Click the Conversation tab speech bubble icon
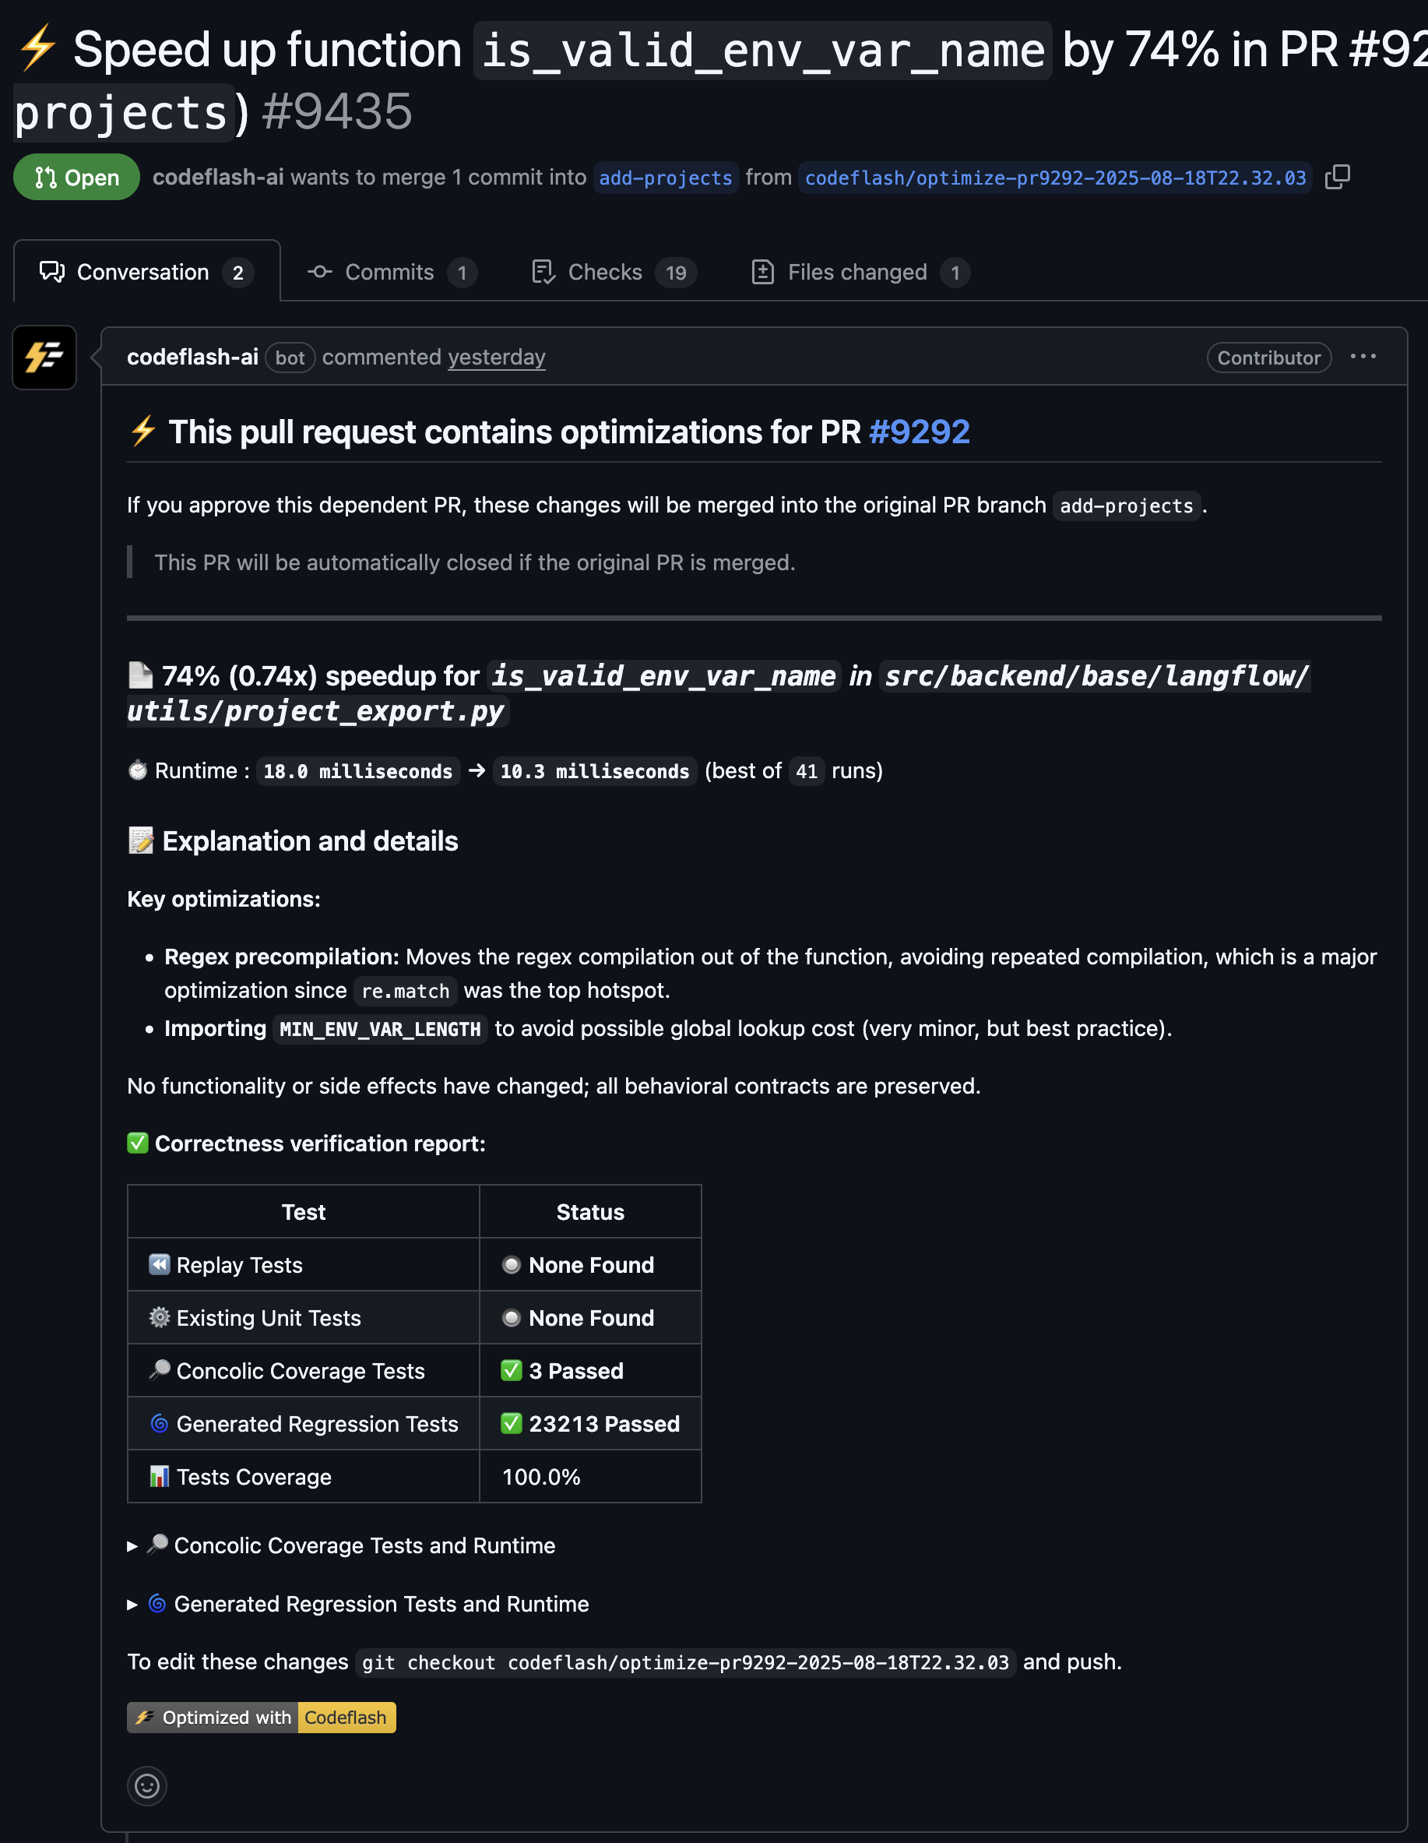 52,272
